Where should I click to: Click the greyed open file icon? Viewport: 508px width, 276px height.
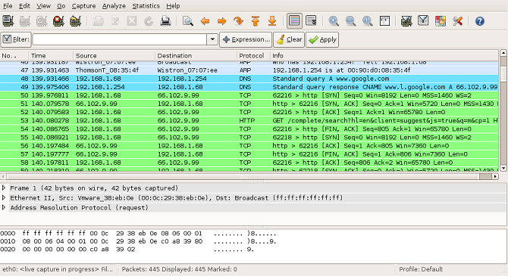[98, 21]
